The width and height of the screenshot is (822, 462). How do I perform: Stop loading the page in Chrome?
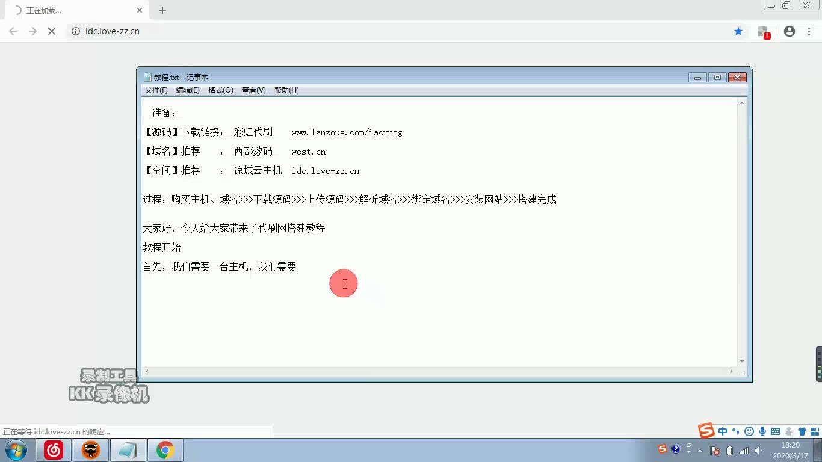tap(52, 31)
